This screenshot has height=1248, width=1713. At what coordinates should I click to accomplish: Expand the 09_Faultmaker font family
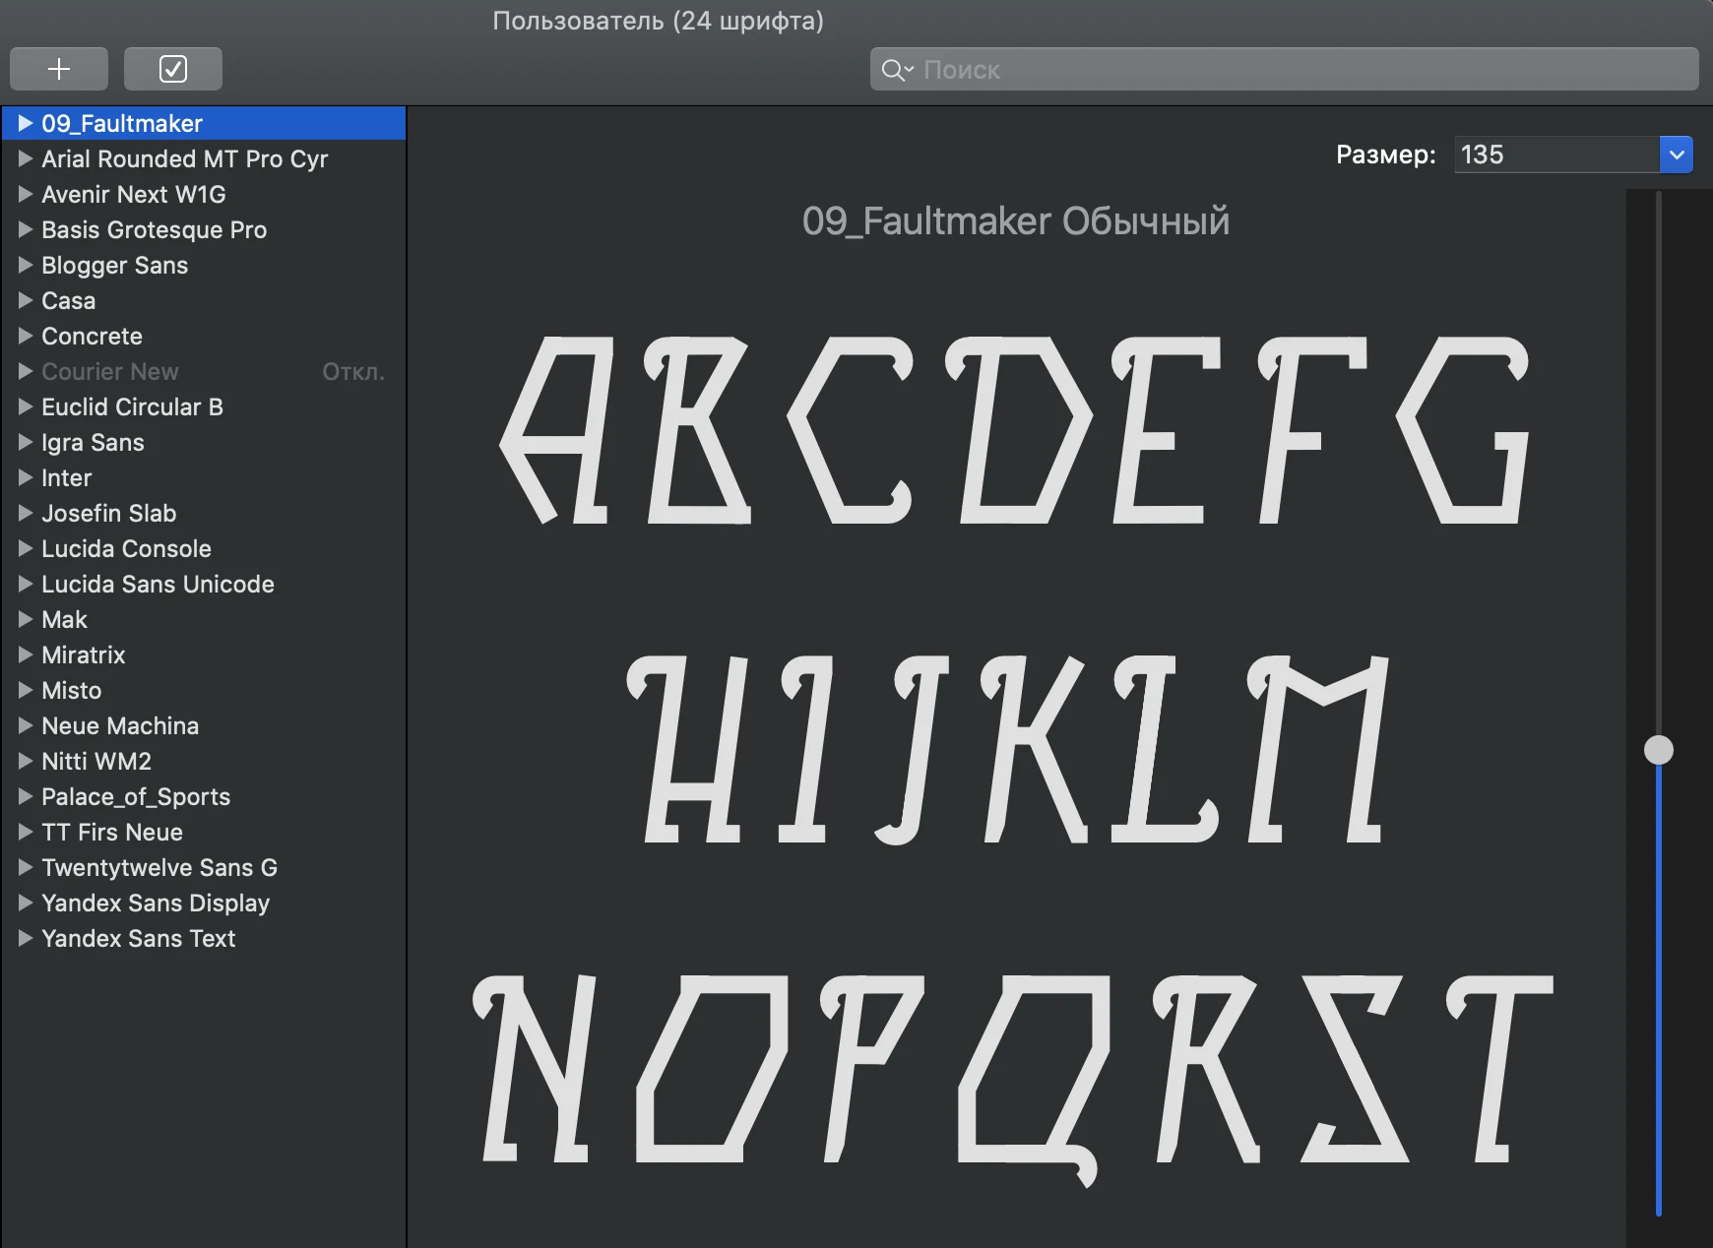point(26,123)
